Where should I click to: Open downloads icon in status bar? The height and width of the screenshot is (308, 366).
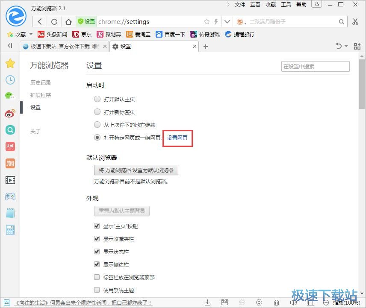[207, 302]
